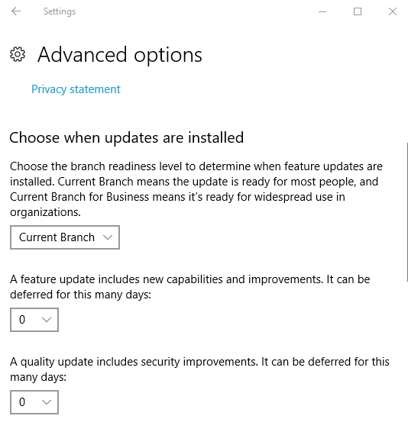408x432 pixels.
Task: Minimize the Settings window
Action: (x=322, y=11)
